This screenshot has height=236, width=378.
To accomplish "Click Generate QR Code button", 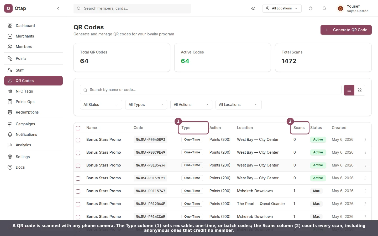I will tap(346, 30).
